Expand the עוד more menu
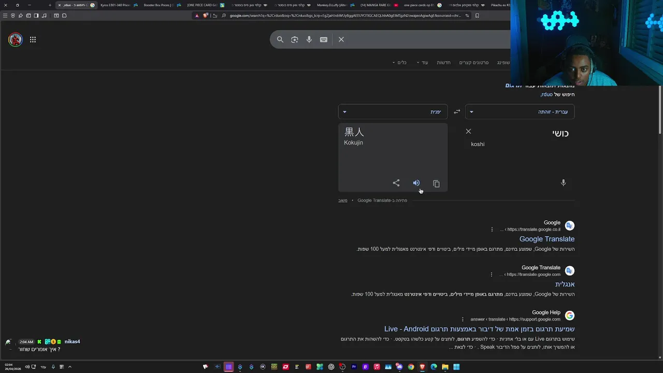This screenshot has width=663, height=373. click(422, 63)
